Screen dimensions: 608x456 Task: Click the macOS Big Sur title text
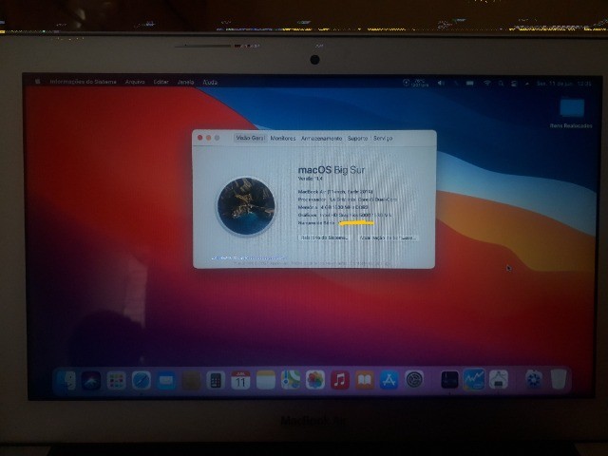tap(332, 170)
